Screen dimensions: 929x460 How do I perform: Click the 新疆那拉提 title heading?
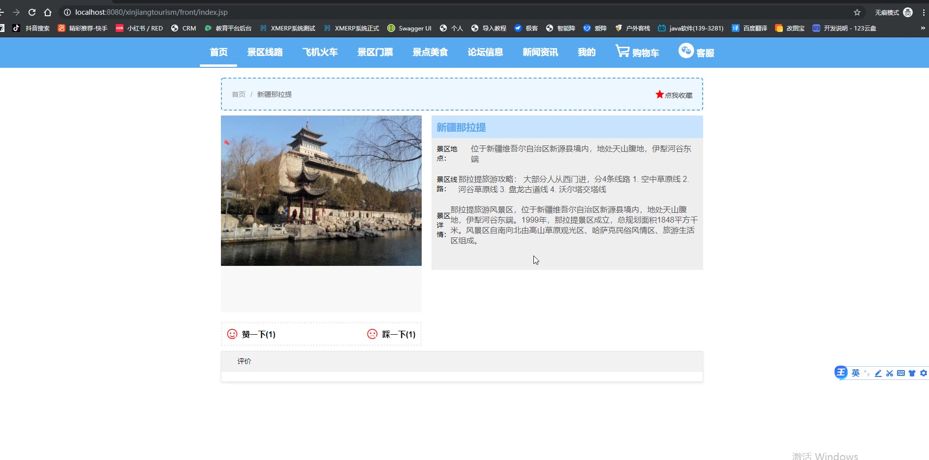[461, 128]
